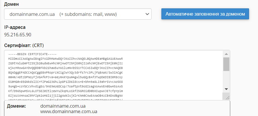Click the certificate box scroll-down arrow
Image resolution: width=258 pixels, height=116 pixels.
click(x=226, y=89)
